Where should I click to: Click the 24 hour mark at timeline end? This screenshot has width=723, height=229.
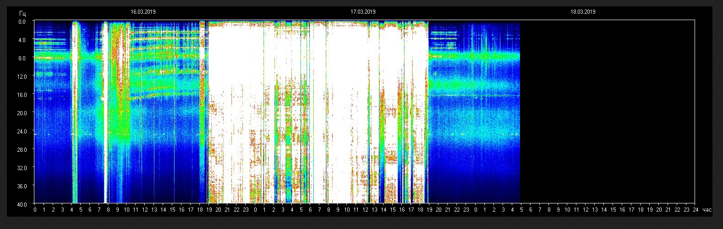click(696, 210)
